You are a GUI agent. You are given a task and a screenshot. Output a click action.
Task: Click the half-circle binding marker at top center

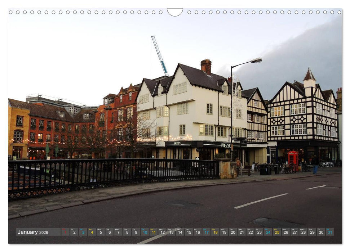[x=175, y=12]
